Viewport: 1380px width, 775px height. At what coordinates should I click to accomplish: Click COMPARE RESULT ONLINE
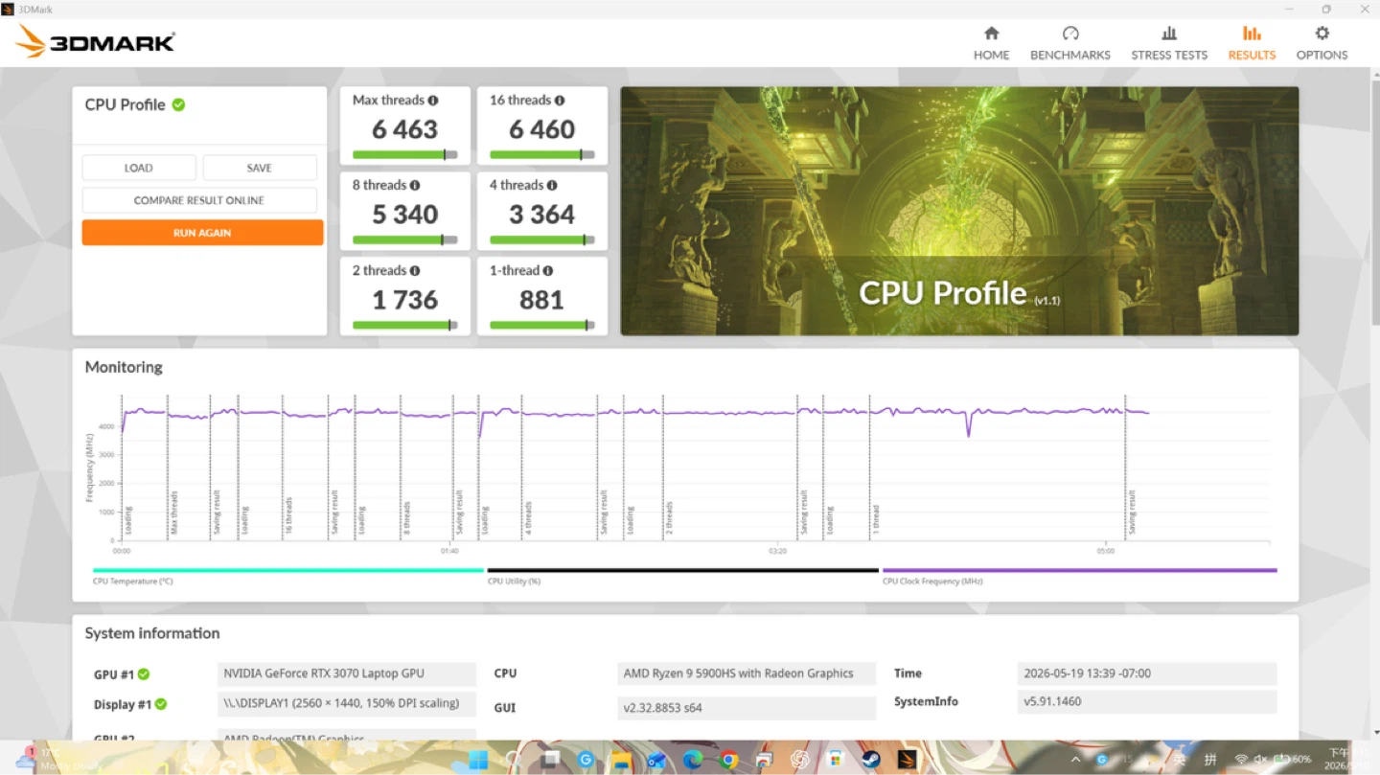coord(199,200)
